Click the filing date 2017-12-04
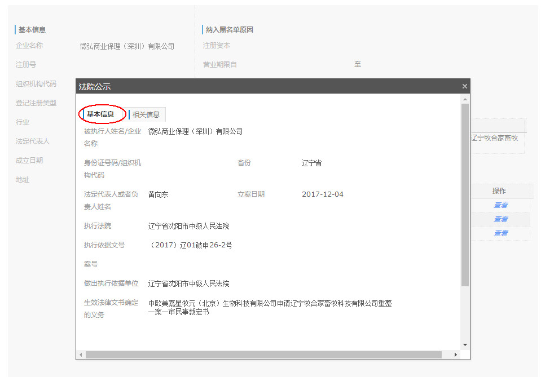Viewport: 541px width, 377px height. [322, 194]
